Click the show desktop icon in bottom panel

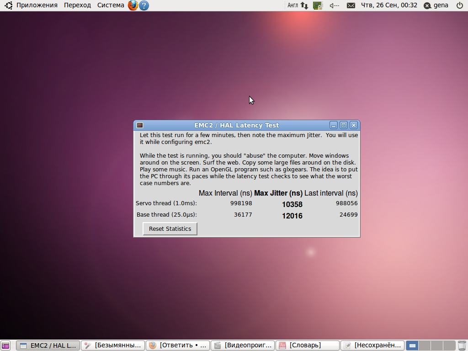tap(5, 346)
